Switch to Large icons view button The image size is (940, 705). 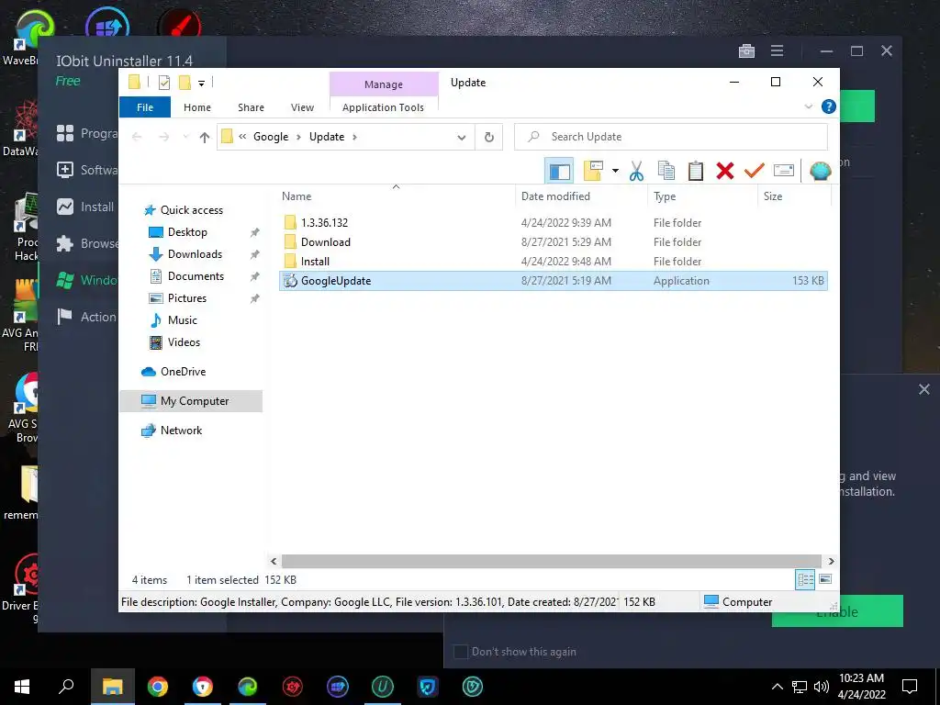pos(825,579)
